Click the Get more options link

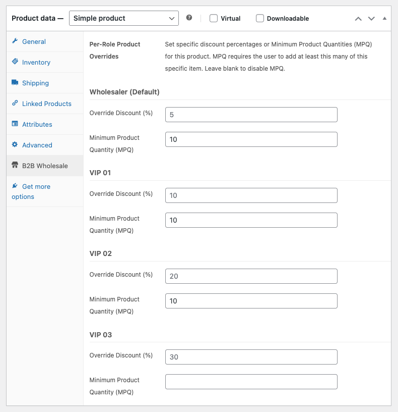(36, 187)
